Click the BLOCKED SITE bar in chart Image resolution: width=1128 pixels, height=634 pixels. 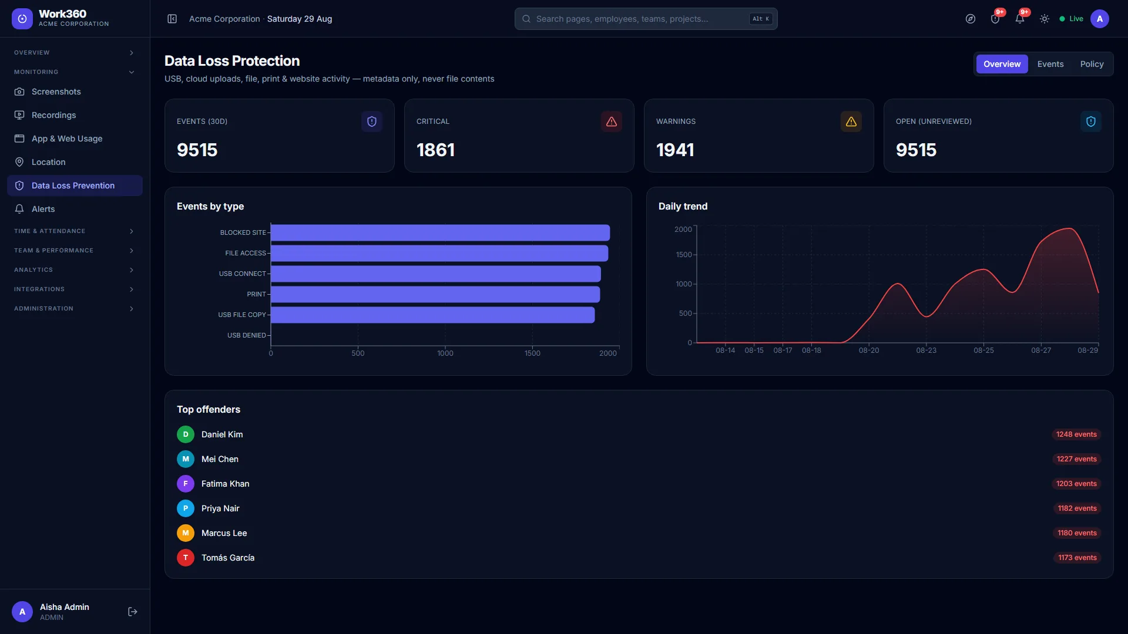point(440,232)
